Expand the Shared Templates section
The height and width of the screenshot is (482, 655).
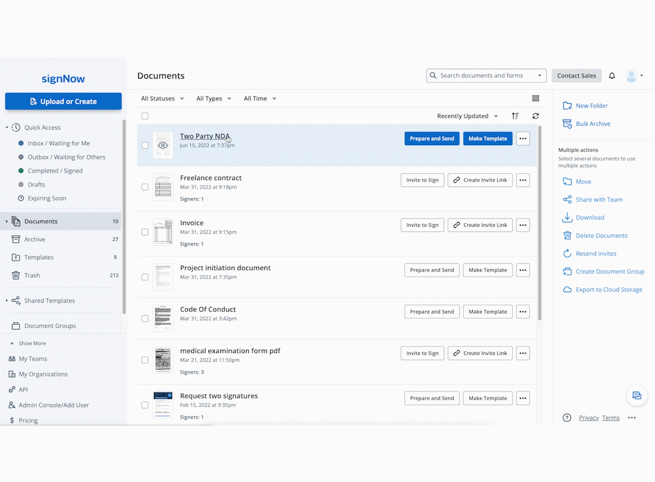tap(7, 301)
